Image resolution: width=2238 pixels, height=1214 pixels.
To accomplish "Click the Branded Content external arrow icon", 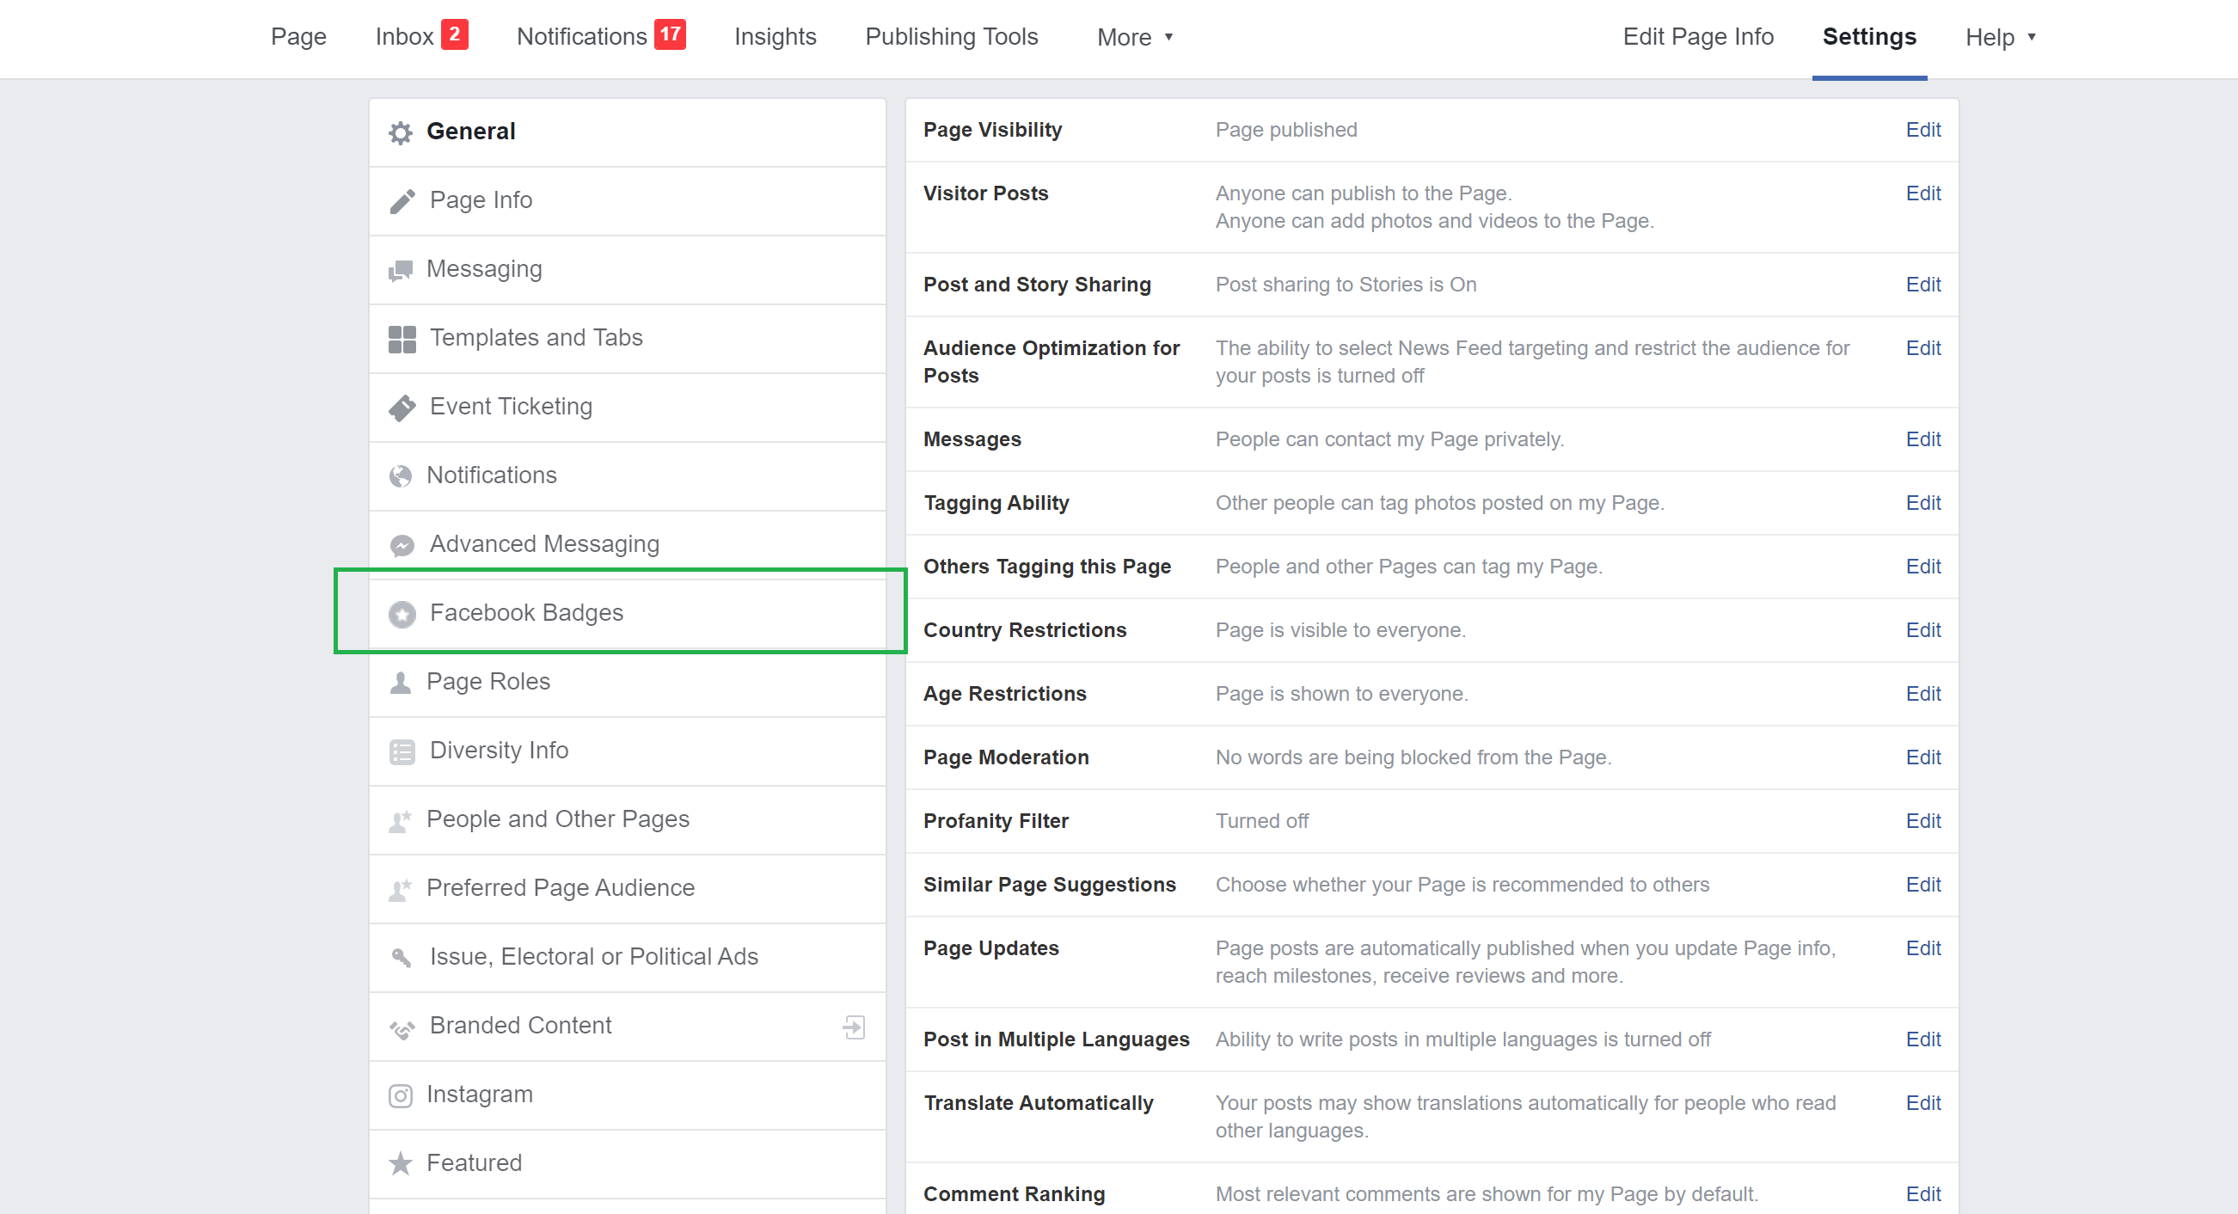I will 853,1027.
